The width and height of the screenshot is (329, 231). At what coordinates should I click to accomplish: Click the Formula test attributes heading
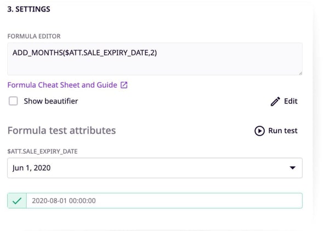pos(61,131)
